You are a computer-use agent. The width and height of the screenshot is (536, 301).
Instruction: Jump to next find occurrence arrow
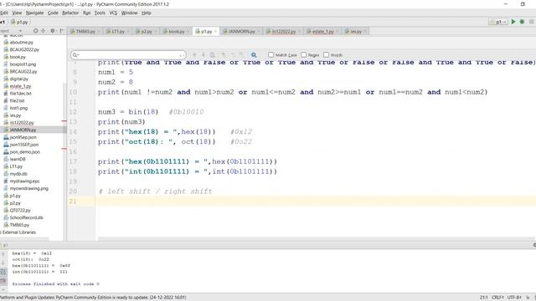point(203,55)
